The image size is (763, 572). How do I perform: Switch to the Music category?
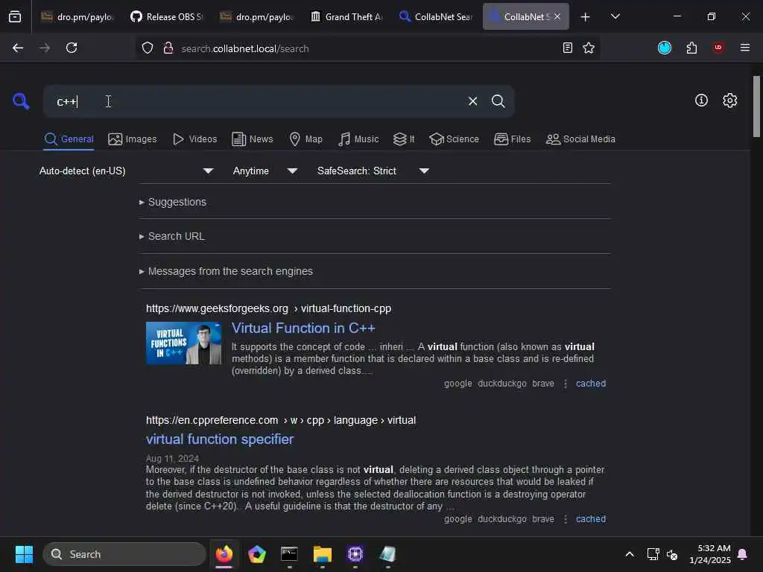[358, 139]
